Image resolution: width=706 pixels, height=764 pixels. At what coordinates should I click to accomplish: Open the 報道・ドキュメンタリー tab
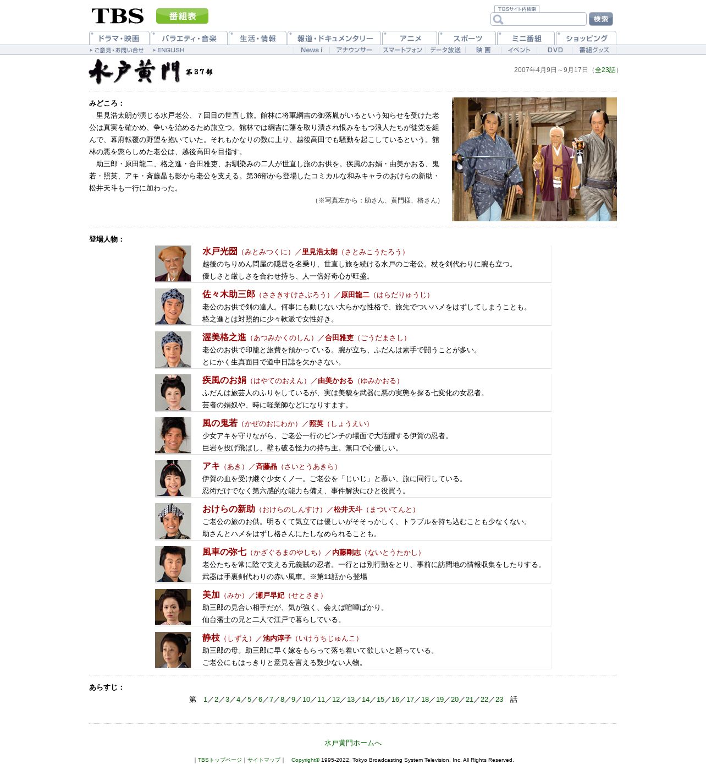click(x=334, y=38)
